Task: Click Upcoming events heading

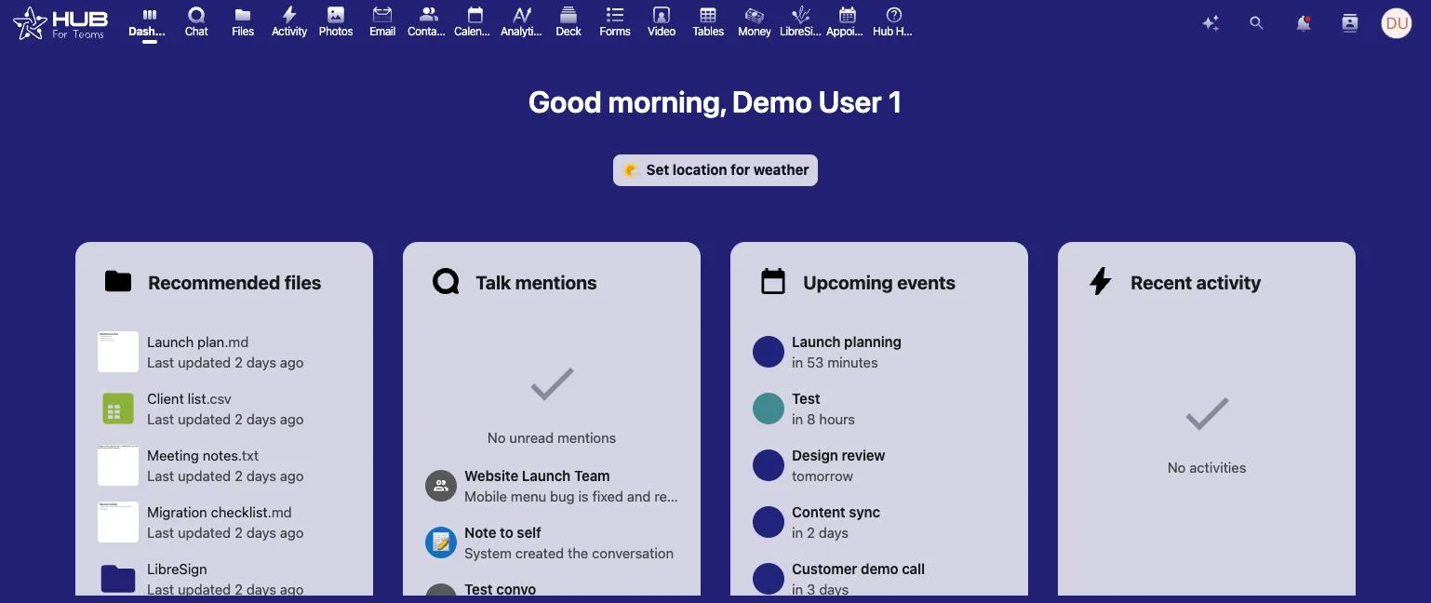Action: point(879,283)
